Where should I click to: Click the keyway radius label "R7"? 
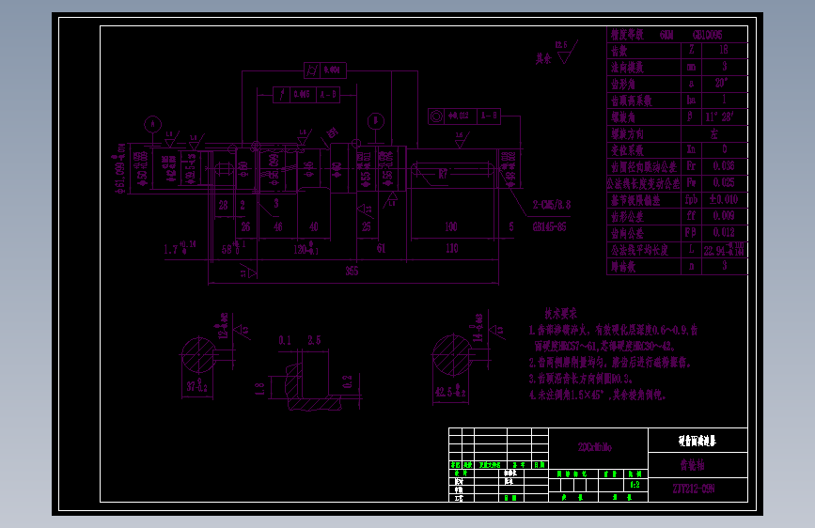[x=443, y=174]
